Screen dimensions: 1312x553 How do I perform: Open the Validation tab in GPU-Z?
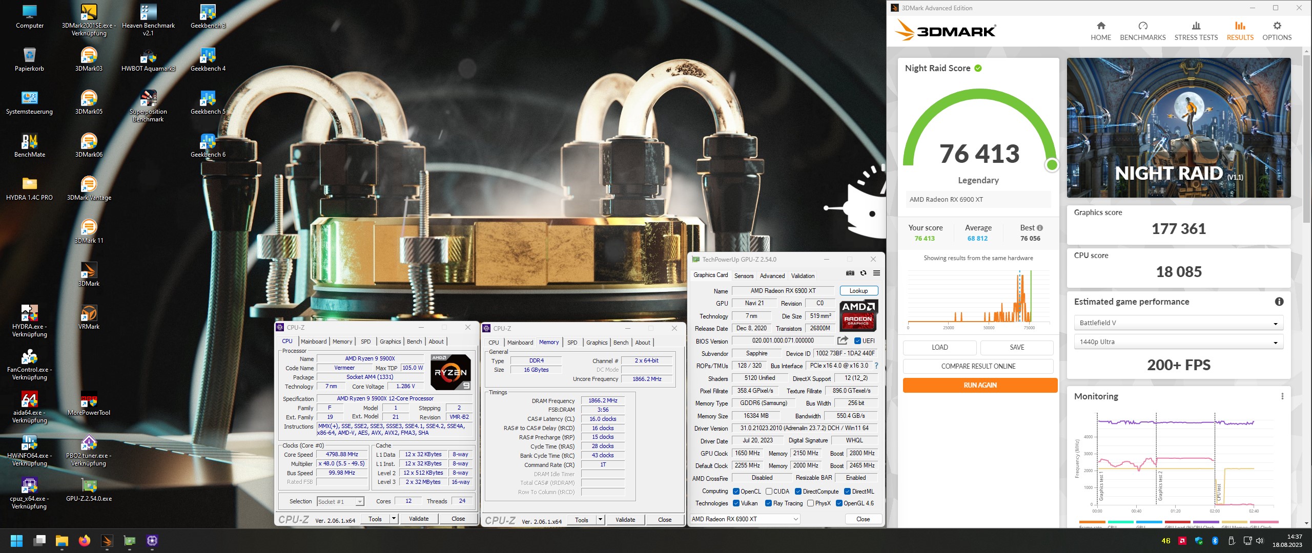(803, 276)
